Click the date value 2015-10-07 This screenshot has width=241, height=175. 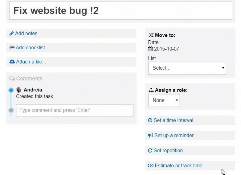(166, 49)
